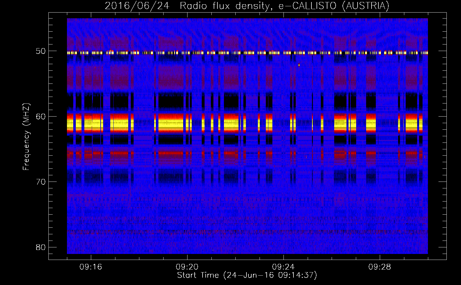Click the 60 frequency tick label

pyautogui.click(x=41, y=117)
